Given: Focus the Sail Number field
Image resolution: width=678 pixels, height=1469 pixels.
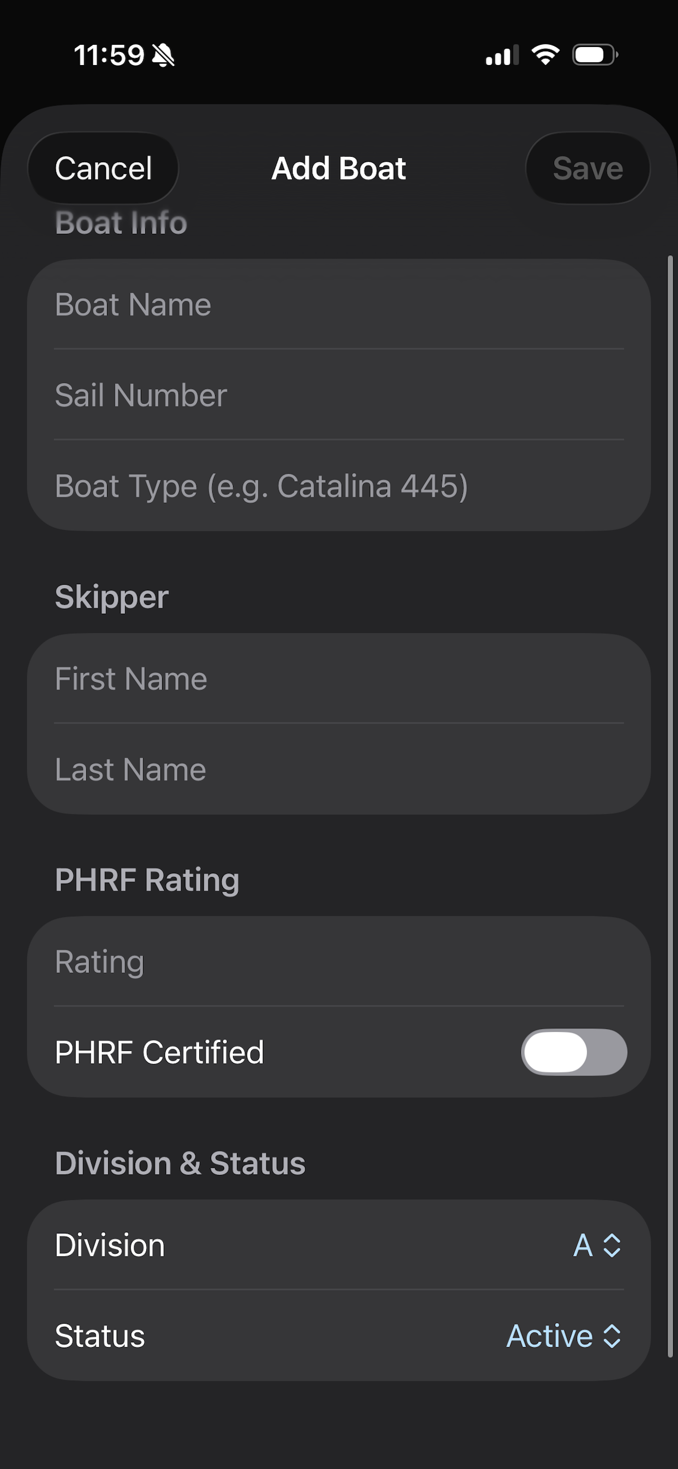Looking at the screenshot, I should tap(339, 395).
